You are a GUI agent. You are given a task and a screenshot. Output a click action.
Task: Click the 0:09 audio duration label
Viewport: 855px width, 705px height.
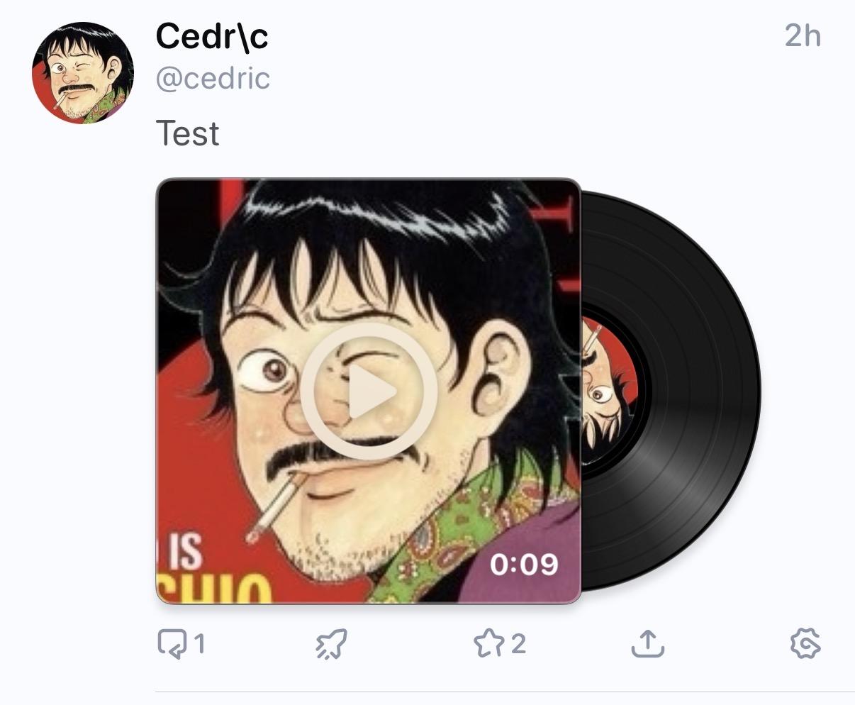pos(524,565)
